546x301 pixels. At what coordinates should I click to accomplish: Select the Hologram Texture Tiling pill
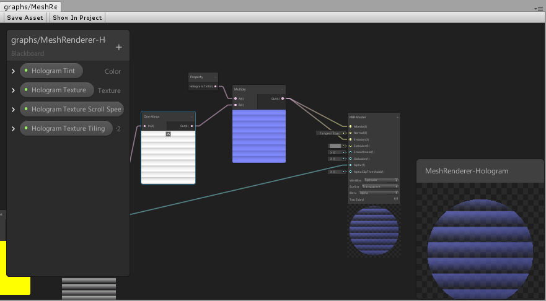tap(66, 128)
